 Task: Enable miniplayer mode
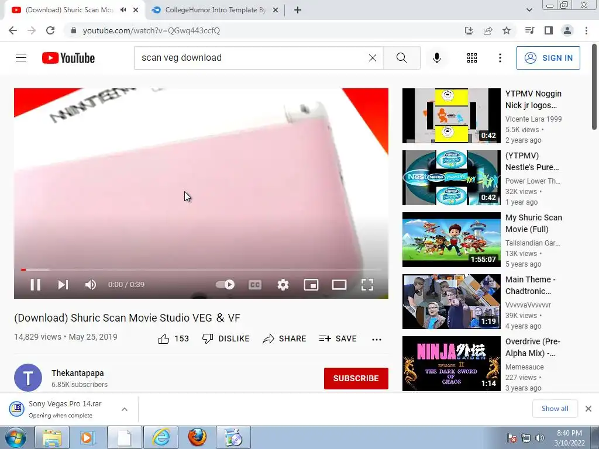click(311, 285)
